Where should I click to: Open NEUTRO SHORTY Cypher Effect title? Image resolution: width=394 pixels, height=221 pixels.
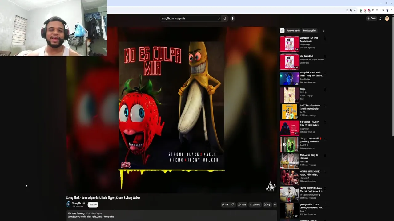[x=311, y=189]
